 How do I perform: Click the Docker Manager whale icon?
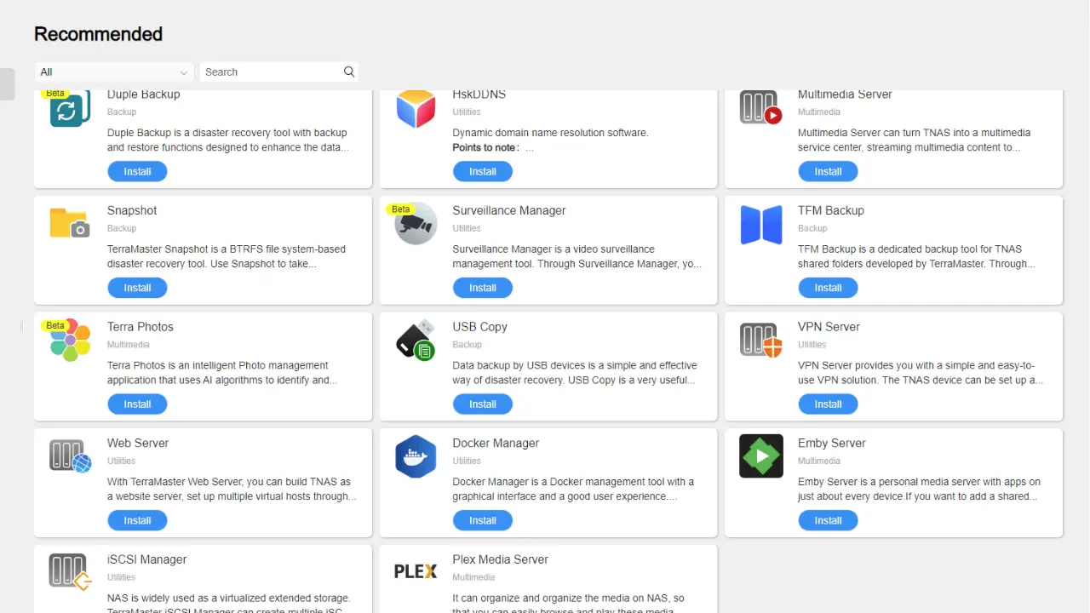point(416,456)
